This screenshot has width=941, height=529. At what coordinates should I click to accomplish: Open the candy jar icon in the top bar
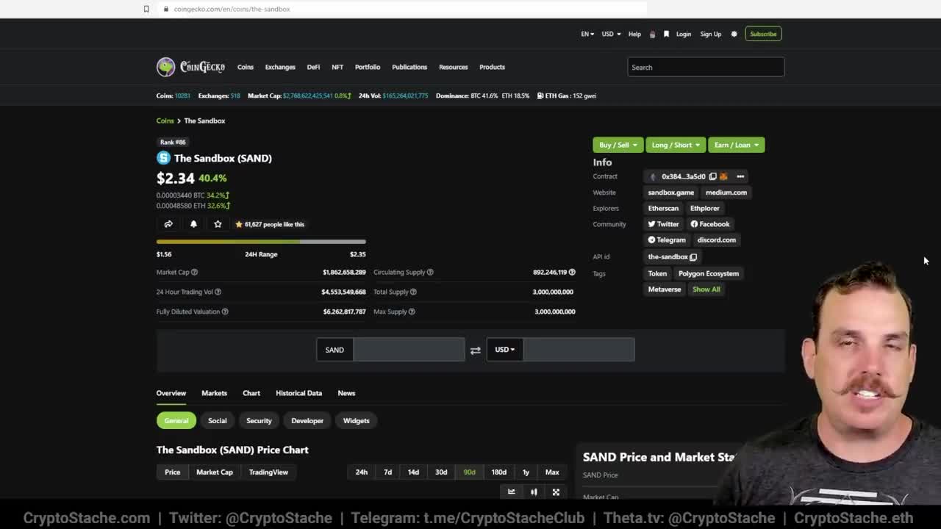click(x=652, y=34)
